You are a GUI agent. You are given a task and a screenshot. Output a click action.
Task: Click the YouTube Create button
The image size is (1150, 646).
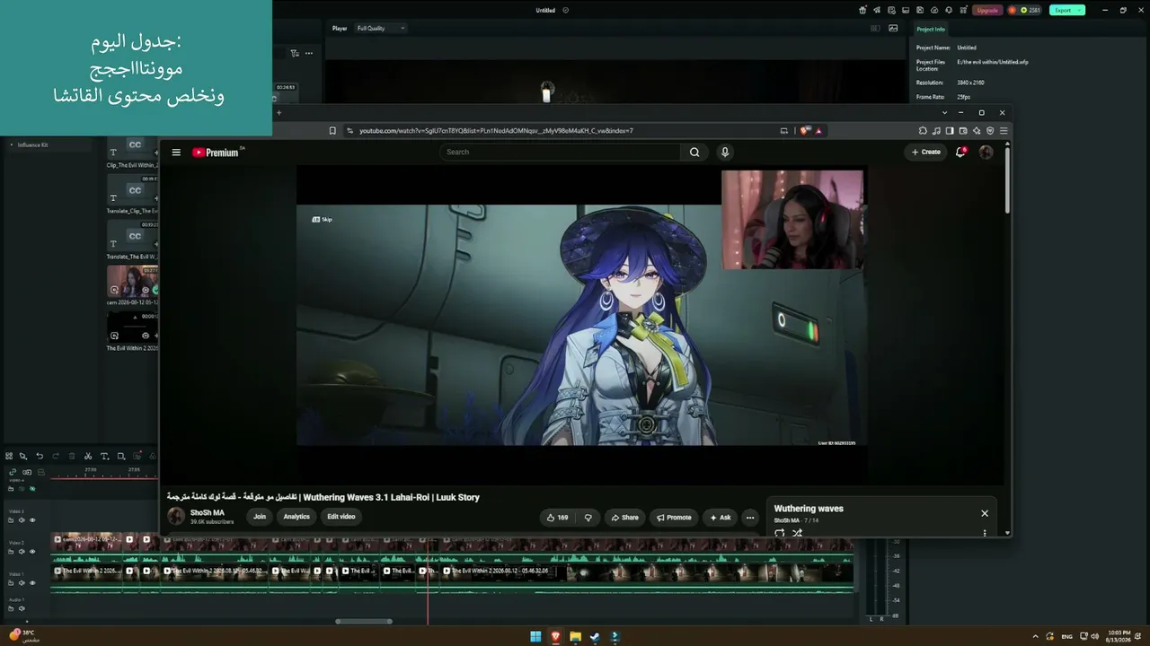(926, 153)
